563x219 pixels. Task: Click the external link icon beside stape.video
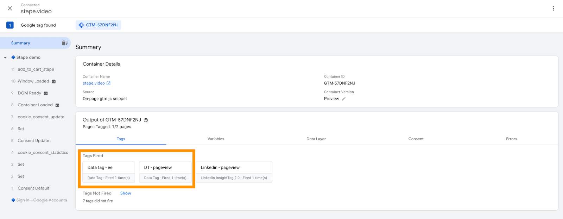click(108, 83)
